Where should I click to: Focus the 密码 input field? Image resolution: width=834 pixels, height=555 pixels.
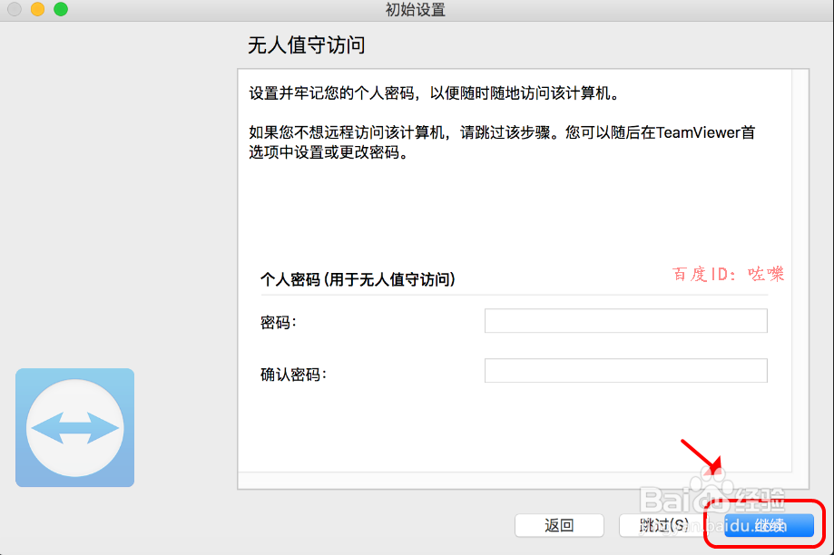pyautogui.click(x=625, y=320)
